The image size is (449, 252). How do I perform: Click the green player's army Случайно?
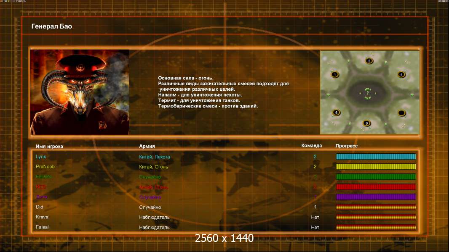coord(150,177)
